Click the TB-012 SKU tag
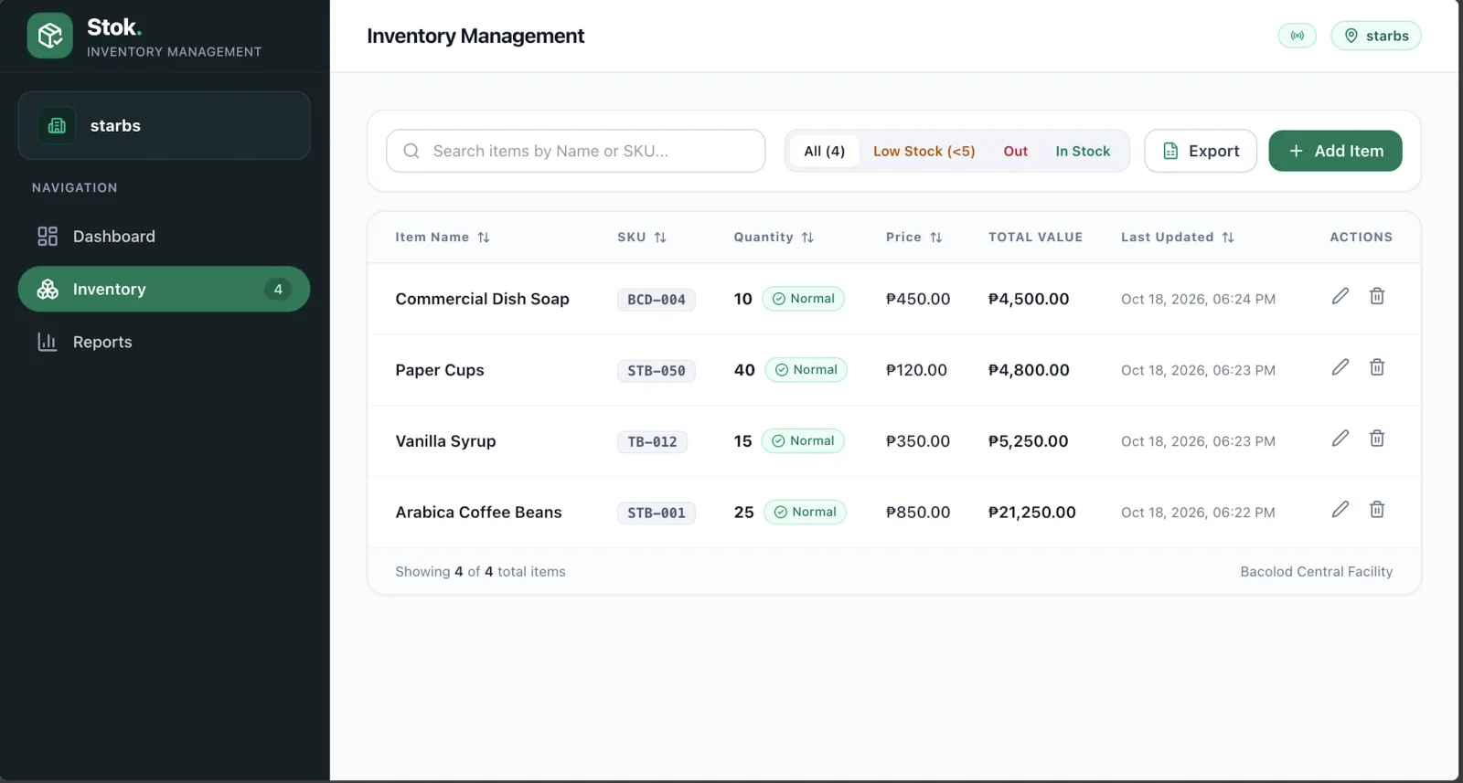 [652, 442]
